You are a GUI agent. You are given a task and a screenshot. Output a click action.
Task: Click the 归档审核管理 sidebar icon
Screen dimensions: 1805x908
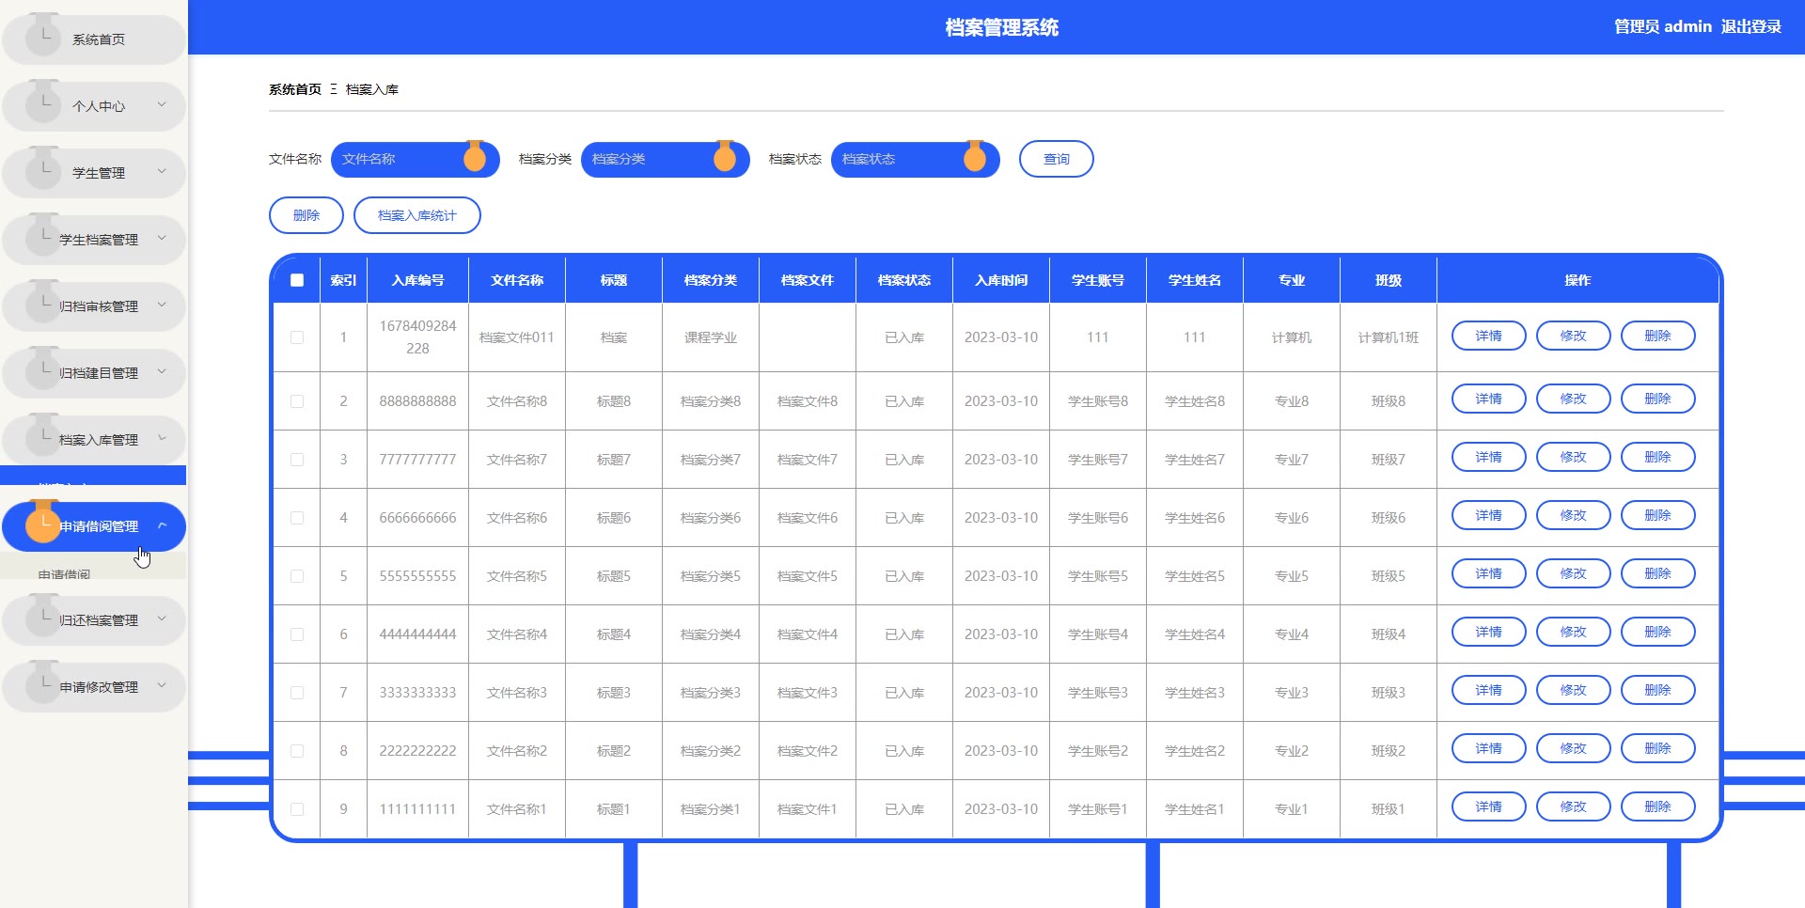point(43,303)
